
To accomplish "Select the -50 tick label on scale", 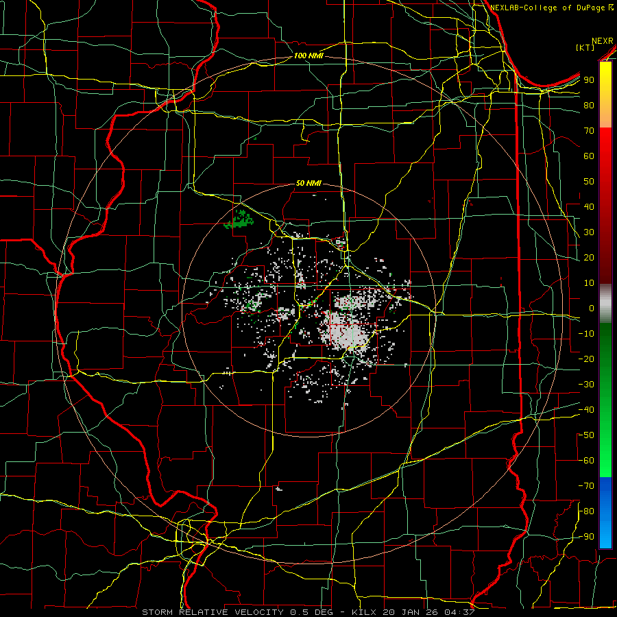I will click(586, 435).
